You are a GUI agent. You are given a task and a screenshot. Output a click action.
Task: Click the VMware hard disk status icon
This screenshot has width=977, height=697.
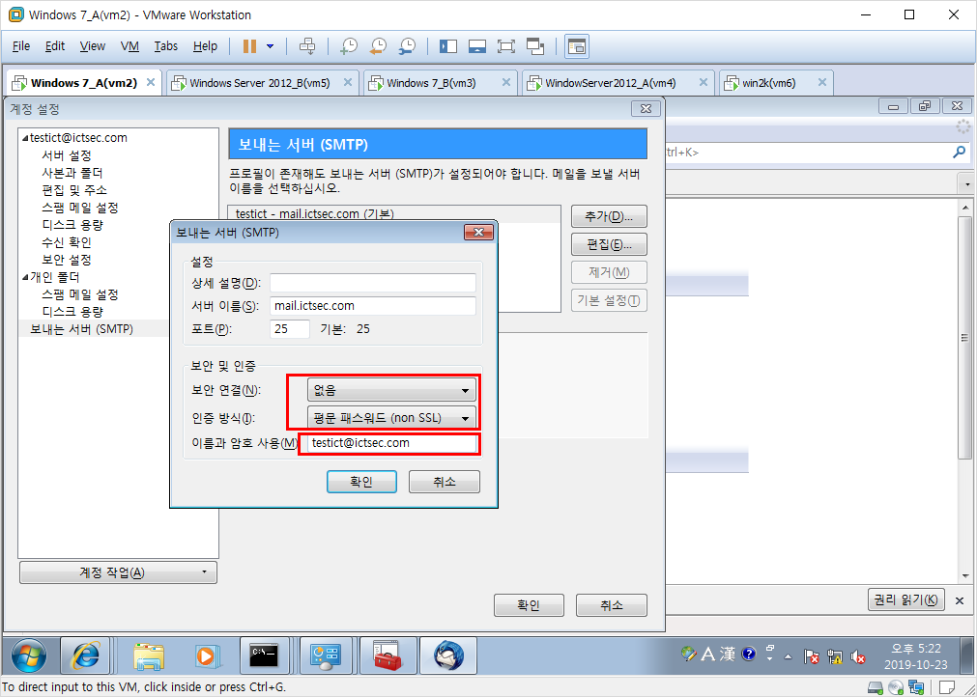tap(876, 687)
